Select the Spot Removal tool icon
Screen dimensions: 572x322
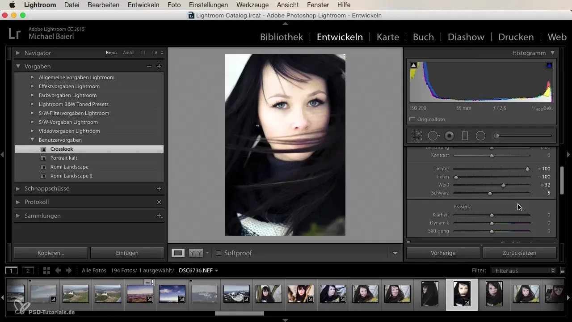click(x=433, y=136)
